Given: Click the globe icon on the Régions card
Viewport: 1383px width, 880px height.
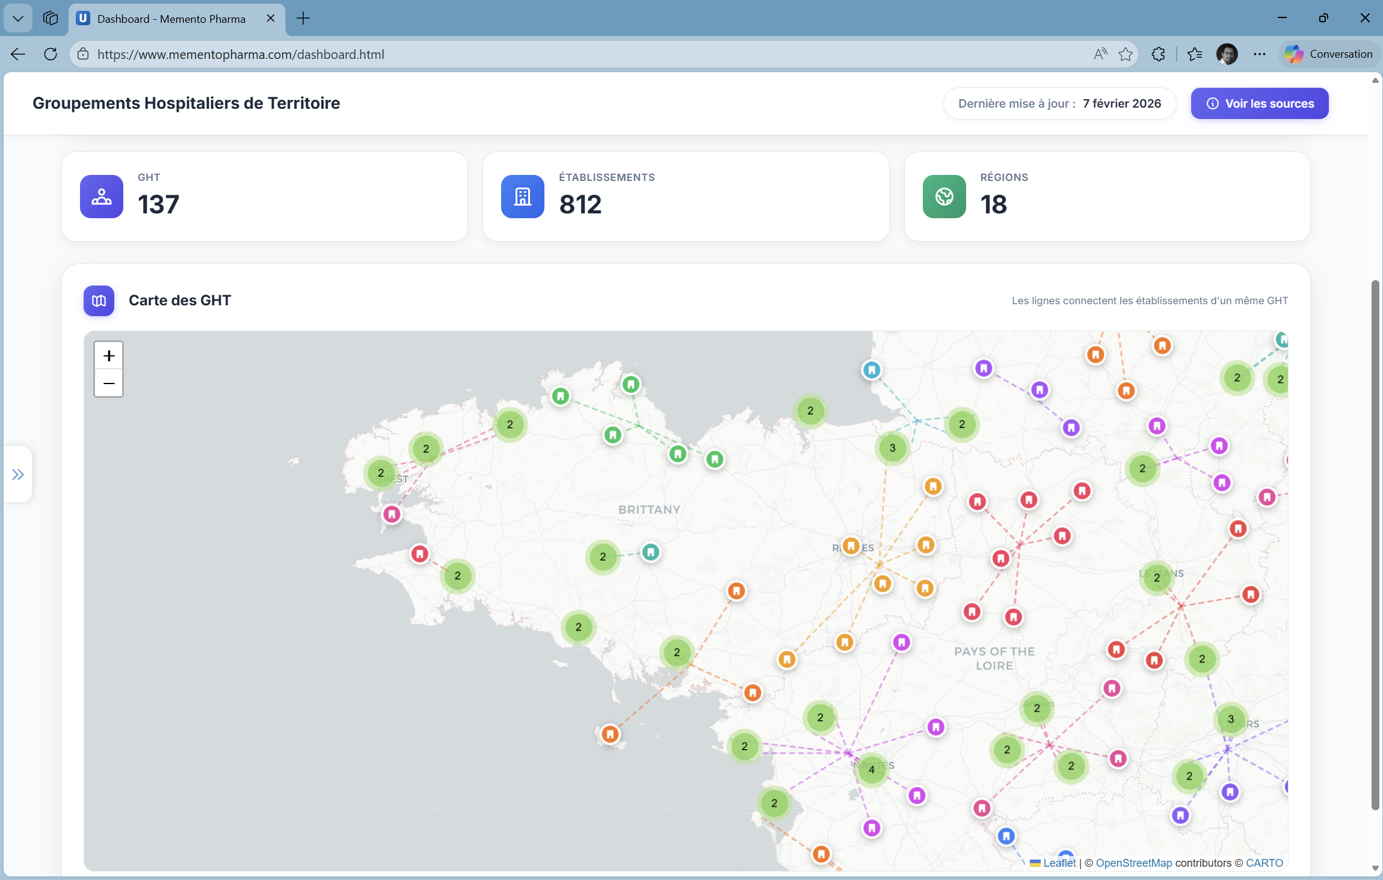Looking at the screenshot, I should pyautogui.click(x=943, y=197).
